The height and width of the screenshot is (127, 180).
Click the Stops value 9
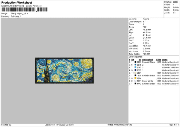(144, 24)
